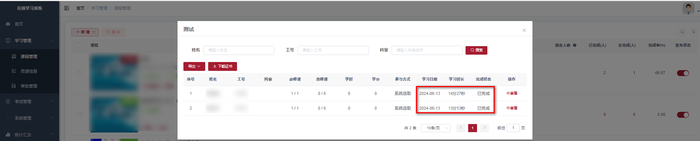Click the round refresh icon in background toolbar
The width and height of the screenshot is (700, 141).
(x=693, y=32)
